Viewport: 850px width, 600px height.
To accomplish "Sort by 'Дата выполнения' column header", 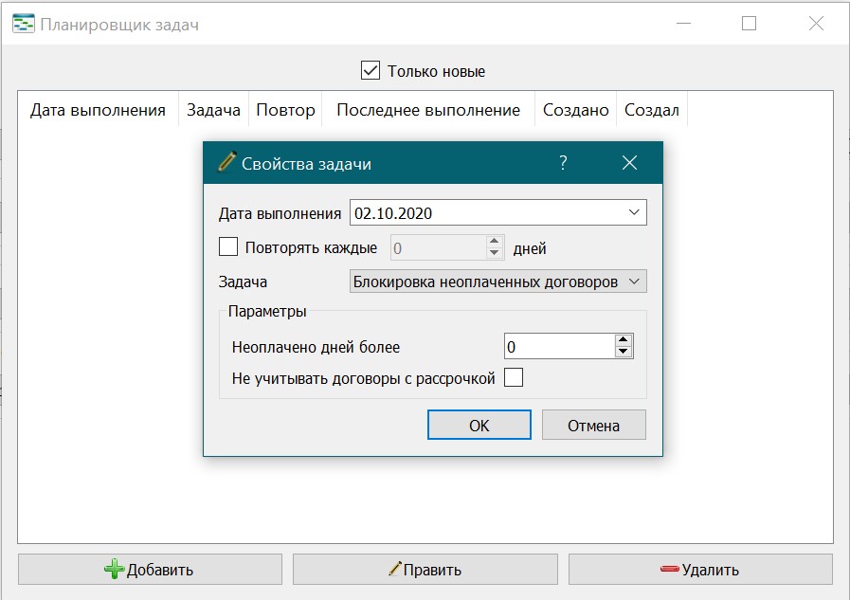I will tap(99, 110).
